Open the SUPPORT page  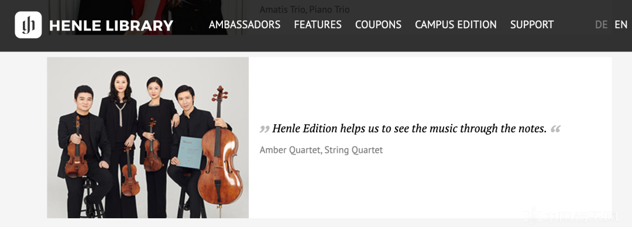pyautogui.click(x=532, y=25)
